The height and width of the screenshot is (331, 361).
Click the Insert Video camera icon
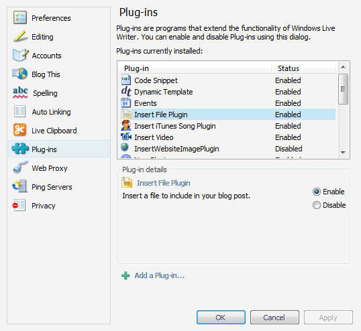click(126, 137)
